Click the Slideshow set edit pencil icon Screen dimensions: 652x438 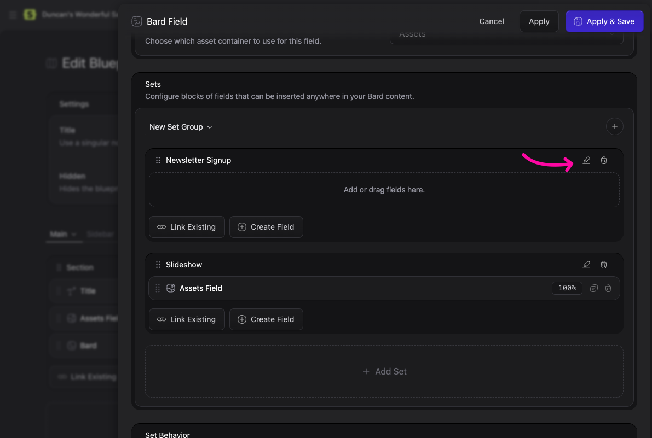pyautogui.click(x=586, y=265)
